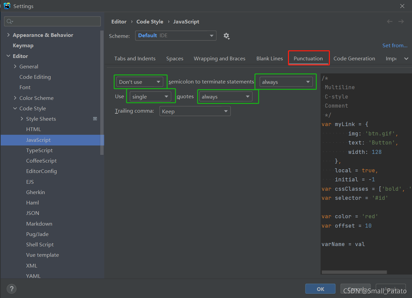Click the code preview horizontal scrollbar
This screenshot has height=298, width=412.
coord(354,272)
